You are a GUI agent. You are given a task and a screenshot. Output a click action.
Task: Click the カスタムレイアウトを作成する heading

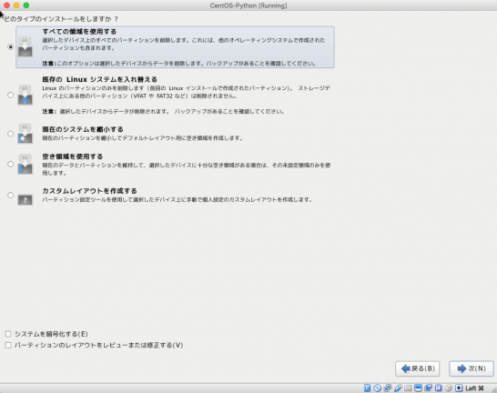pyautogui.click(x=89, y=191)
